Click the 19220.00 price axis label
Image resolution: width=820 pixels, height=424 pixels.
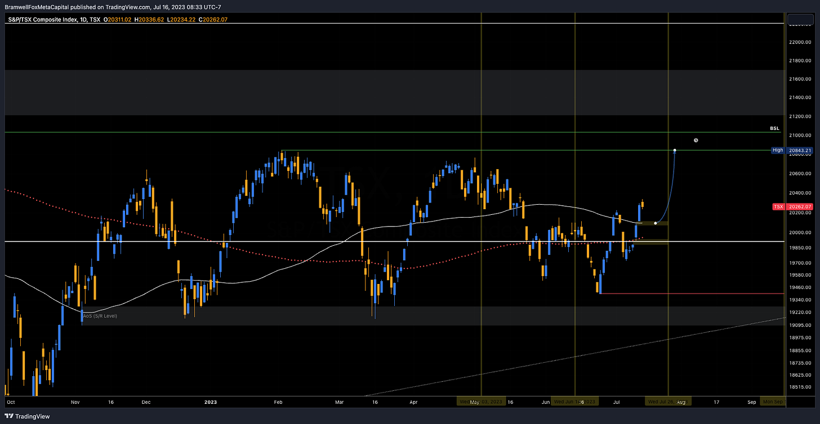point(800,312)
